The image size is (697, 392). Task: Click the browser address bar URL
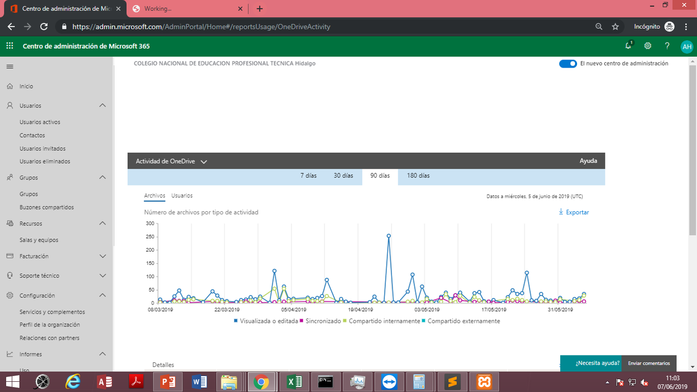click(201, 27)
